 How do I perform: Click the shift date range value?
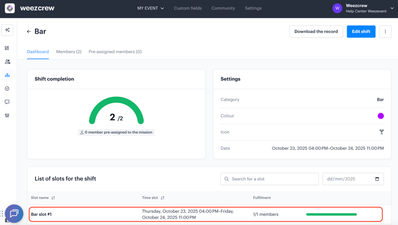coord(327,148)
